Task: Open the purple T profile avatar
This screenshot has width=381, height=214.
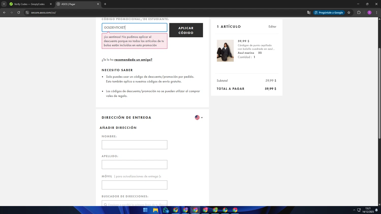Action: tap(369, 12)
